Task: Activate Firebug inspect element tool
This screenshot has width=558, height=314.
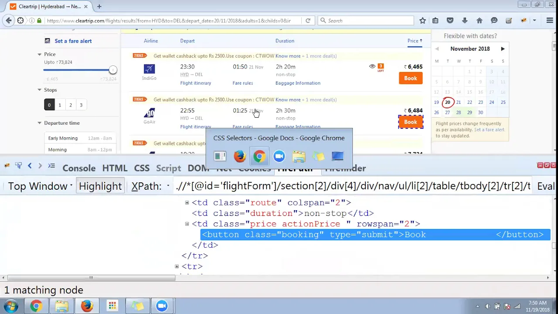Action: 18,166
